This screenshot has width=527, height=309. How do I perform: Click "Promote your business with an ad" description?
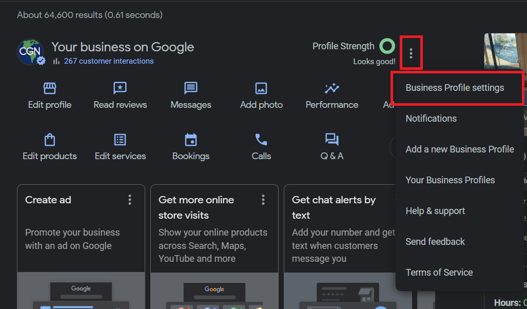click(x=72, y=239)
